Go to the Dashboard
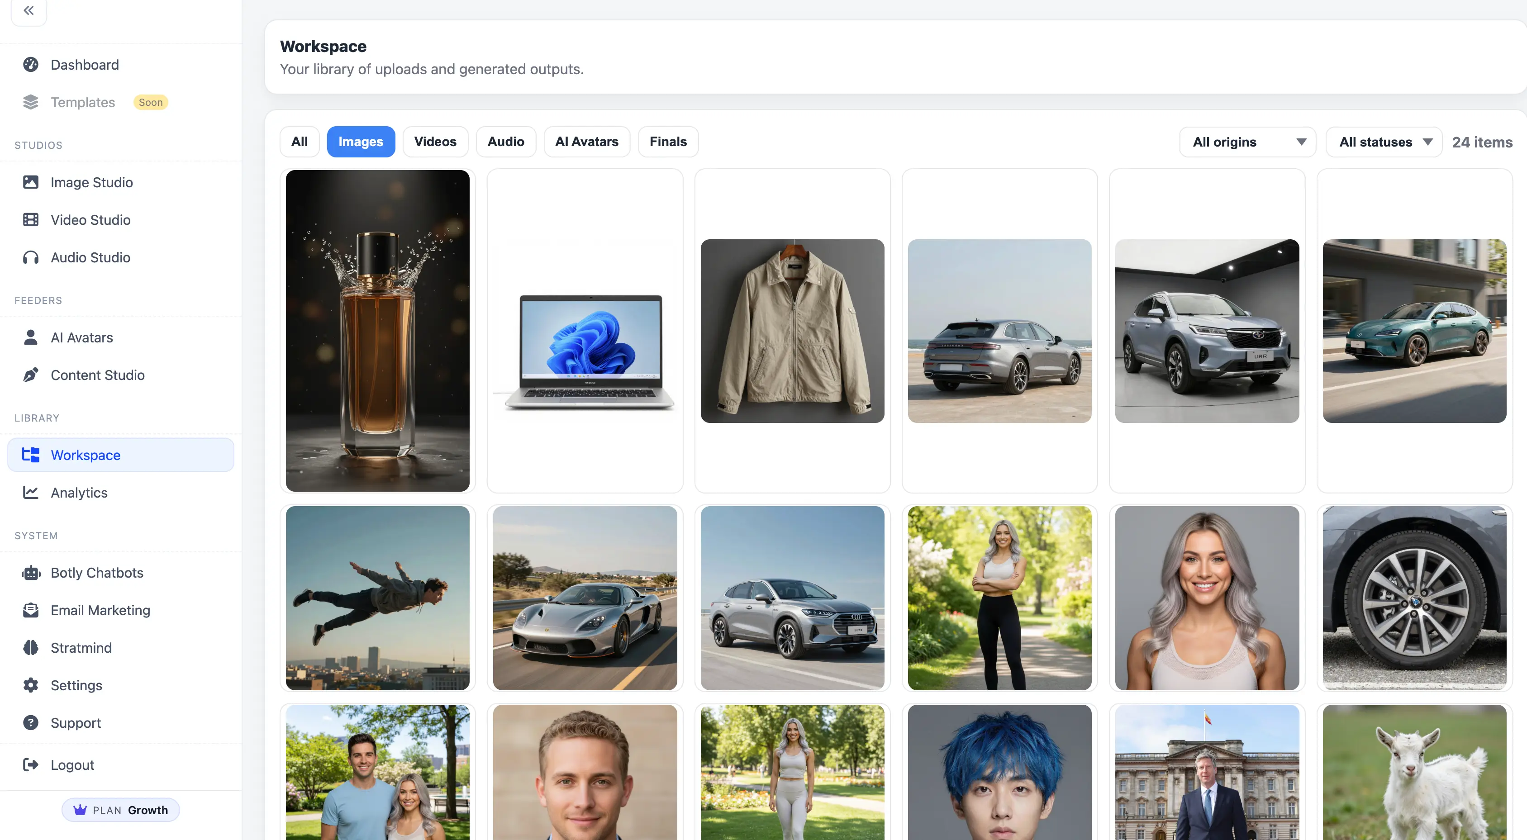Screen dimensions: 1527x840 (x=84, y=65)
